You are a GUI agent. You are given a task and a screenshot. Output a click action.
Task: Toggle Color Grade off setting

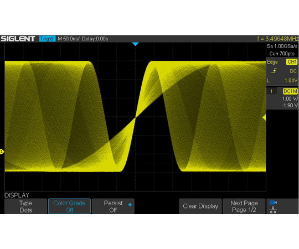(69, 206)
